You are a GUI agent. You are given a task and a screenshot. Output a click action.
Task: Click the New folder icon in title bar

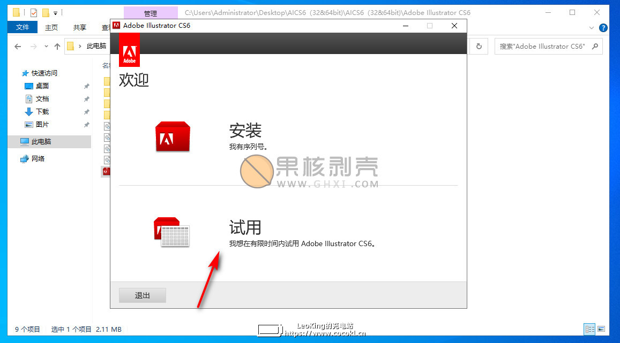tap(46, 13)
